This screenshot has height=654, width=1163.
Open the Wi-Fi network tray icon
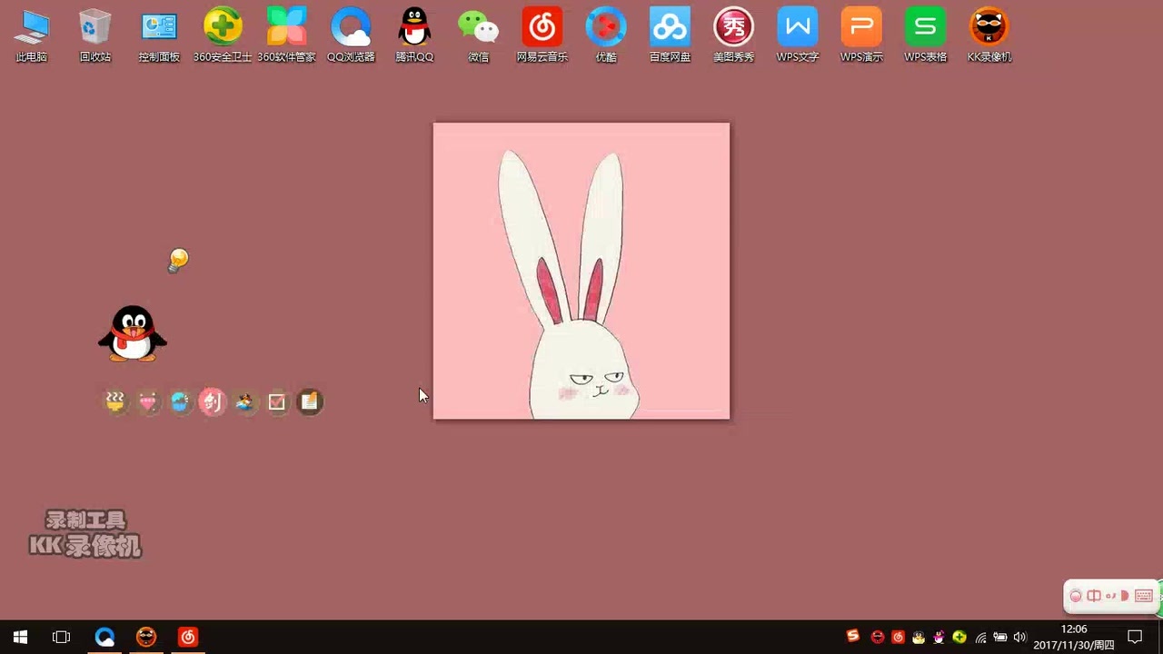click(980, 637)
